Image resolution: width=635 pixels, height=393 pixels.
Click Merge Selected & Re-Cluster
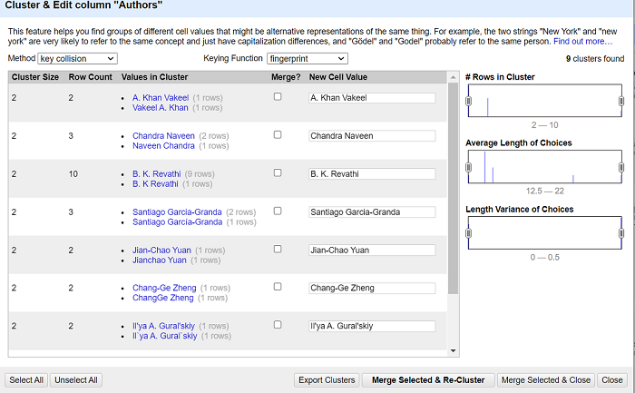coord(429,380)
